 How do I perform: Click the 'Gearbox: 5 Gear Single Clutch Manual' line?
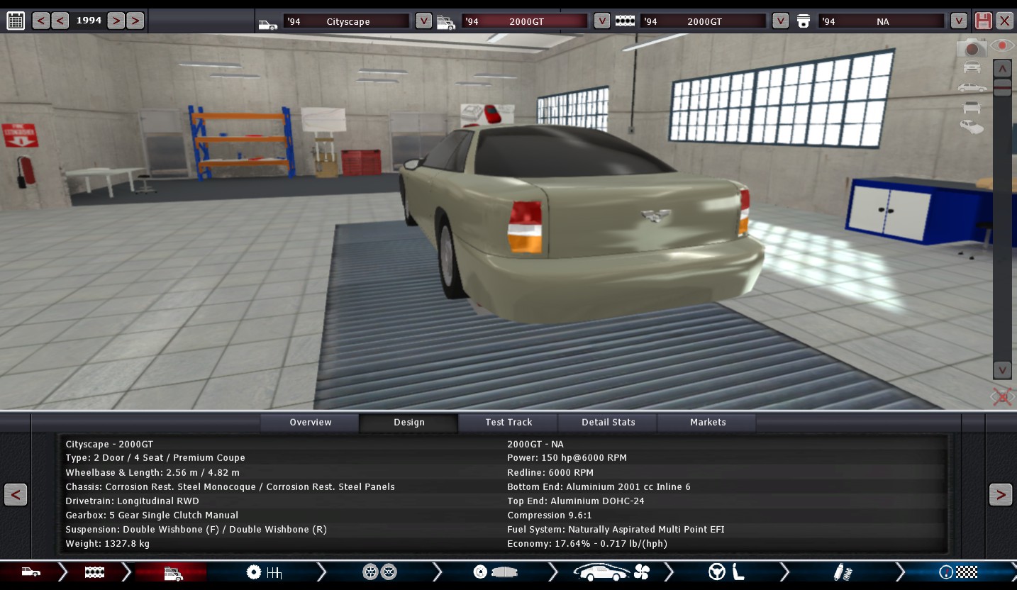(x=152, y=515)
